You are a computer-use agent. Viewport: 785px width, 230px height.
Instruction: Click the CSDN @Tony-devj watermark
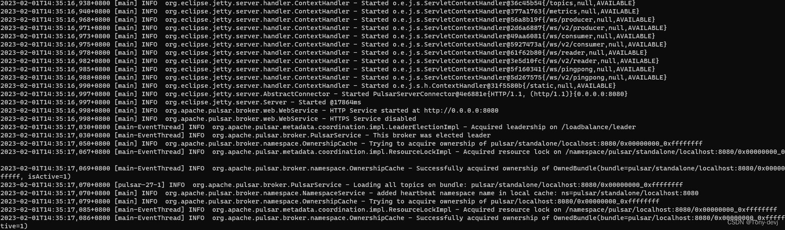752,222
